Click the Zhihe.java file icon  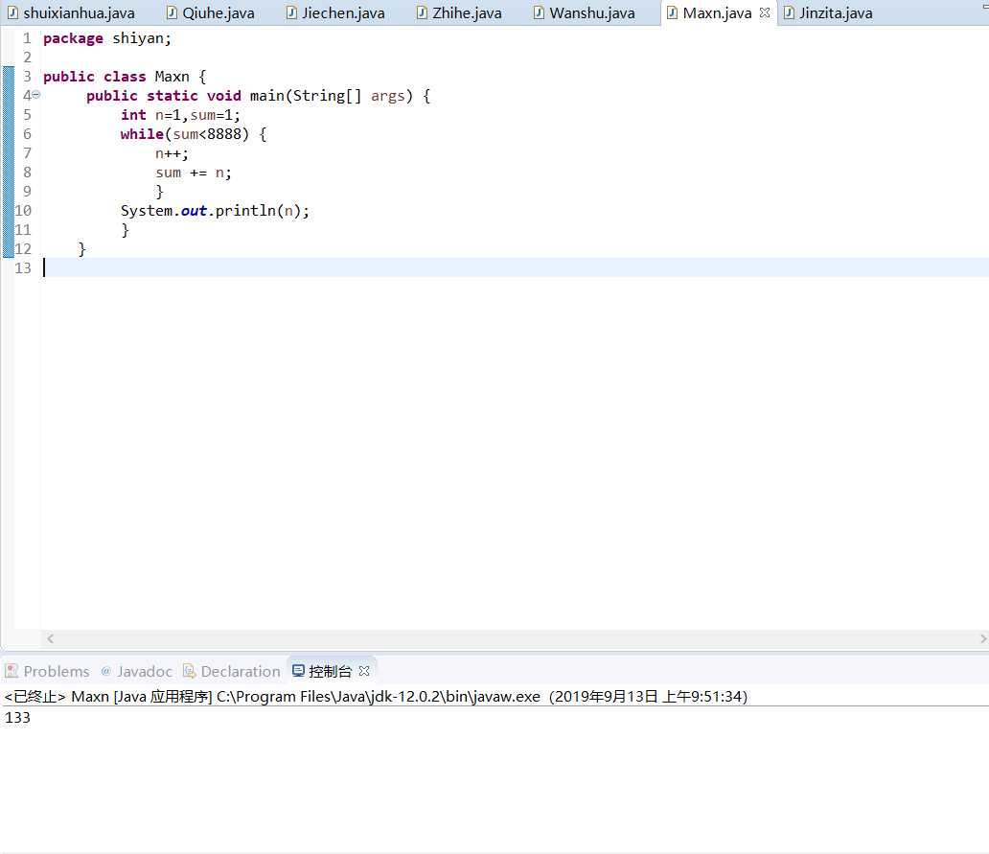tap(422, 12)
